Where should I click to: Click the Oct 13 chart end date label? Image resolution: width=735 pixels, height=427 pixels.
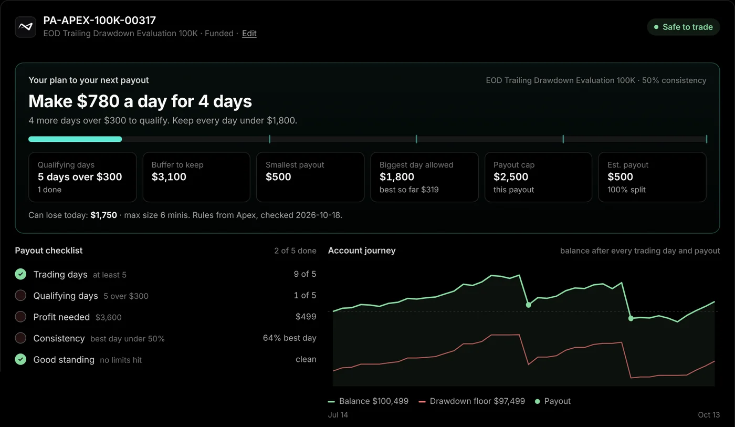[x=709, y=415]
